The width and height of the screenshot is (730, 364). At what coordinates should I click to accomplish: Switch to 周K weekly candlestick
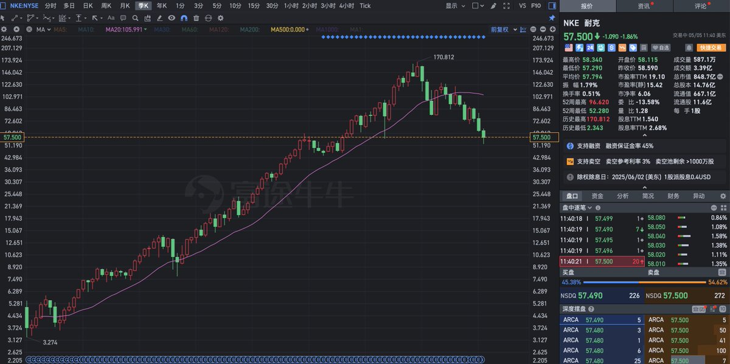click(x=106, y=5)
